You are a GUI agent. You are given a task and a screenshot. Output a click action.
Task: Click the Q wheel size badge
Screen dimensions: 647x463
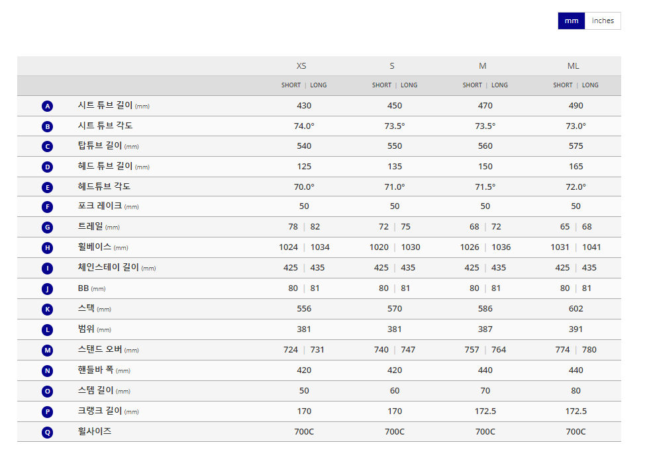(x=47, y=432)
